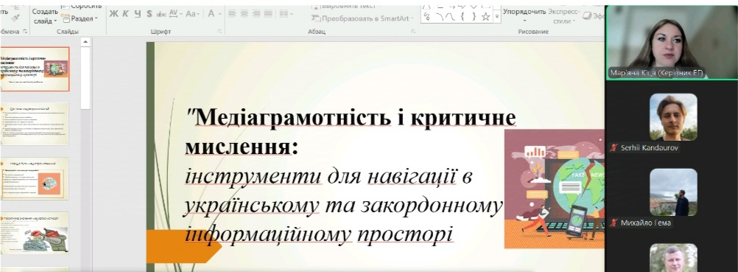Select the five-point star shape
The width and height of the screenshot is (738, 272).
tap(485, 16)
